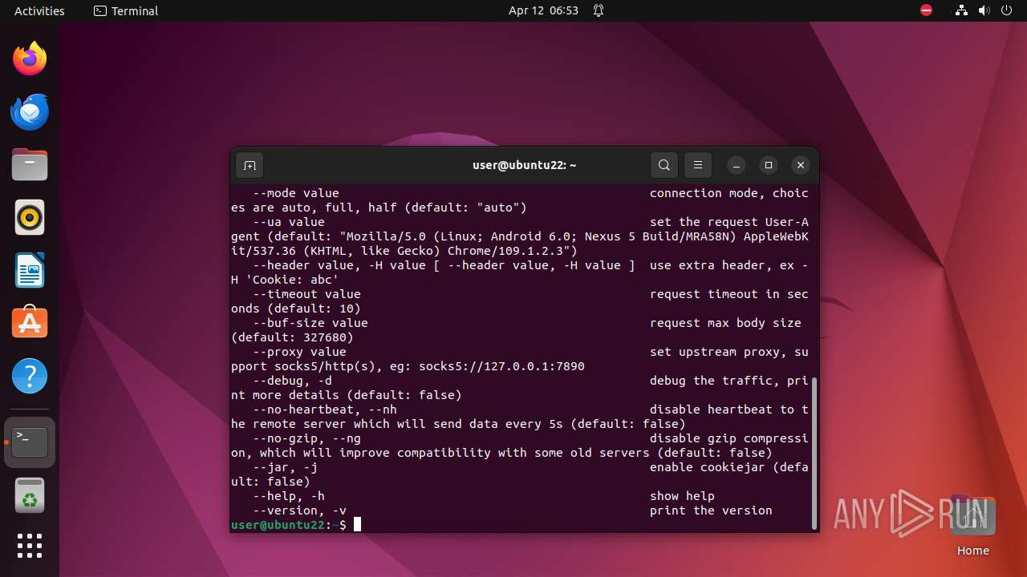Open the network status icon
This screenshot has width=1027, height=577.
pyautogui.click(x=961, y=10)
